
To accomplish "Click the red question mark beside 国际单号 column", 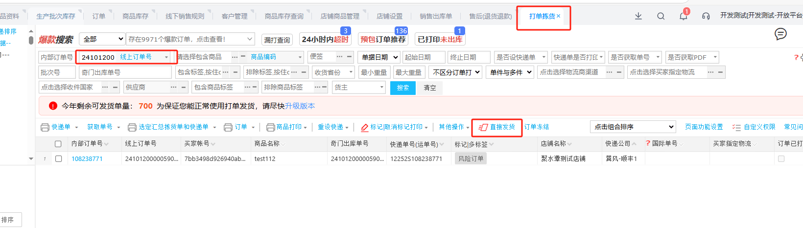I will tap(648, 144).
